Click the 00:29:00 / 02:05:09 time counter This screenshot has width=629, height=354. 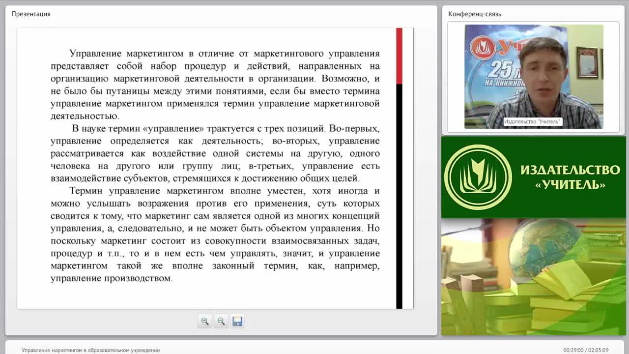586,350
